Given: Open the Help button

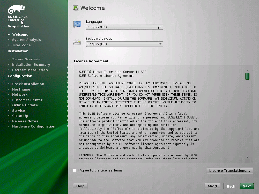Looking at the screenshot, I should [80, 186].
